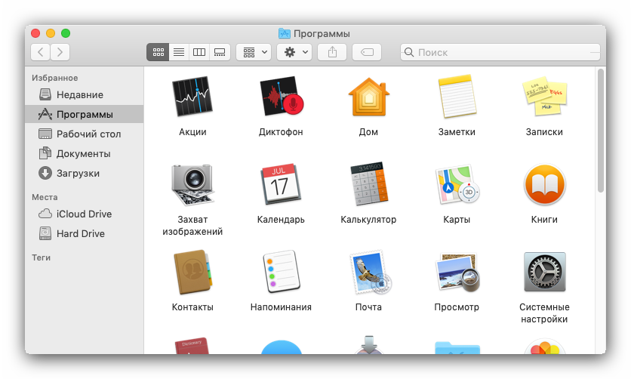Open the Календарь calendar icon
Image resolution: width=631 pixels, height=379 pixels.
tap(281, 184)
